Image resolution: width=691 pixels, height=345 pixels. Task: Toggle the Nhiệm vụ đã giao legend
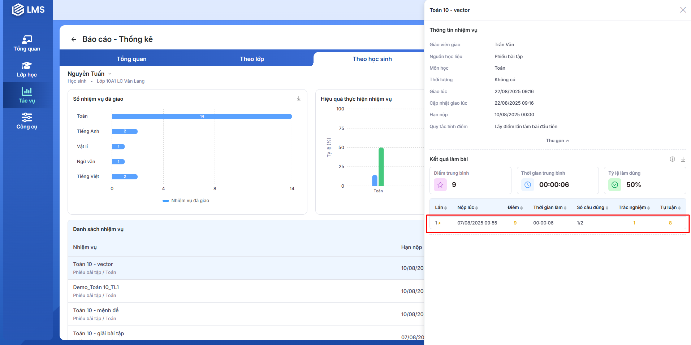[186, 201]
